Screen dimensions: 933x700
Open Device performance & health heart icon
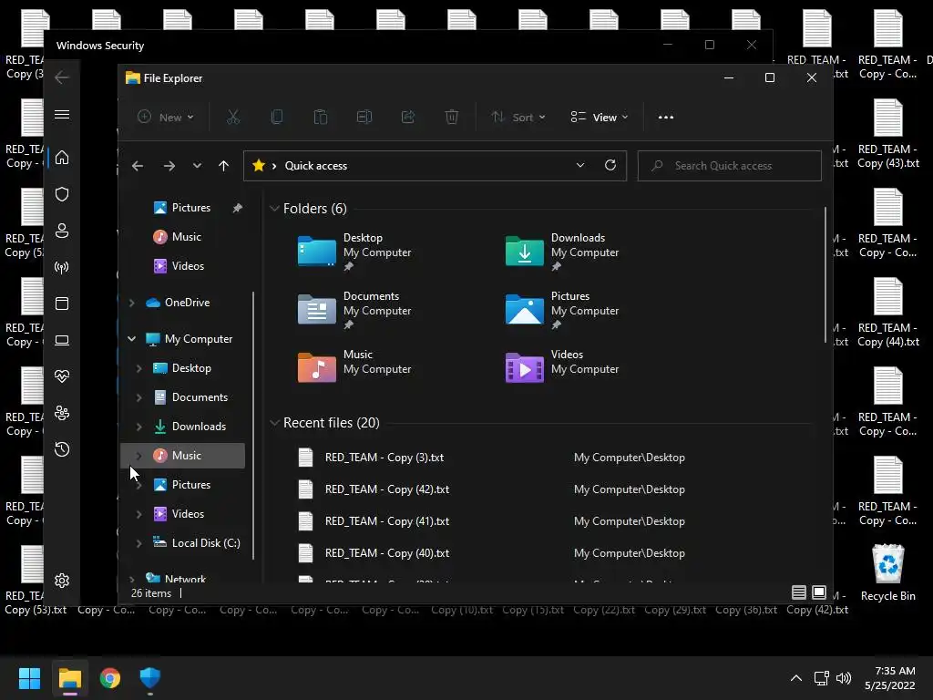click(62, 376)
